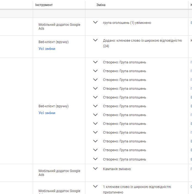Expand chevron for '1 ключове слово … призупинено'
192x194 pixels.
(x=95, y=187)
